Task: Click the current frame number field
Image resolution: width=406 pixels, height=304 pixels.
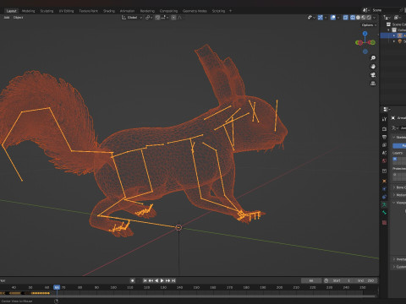Action: point(311,280)
